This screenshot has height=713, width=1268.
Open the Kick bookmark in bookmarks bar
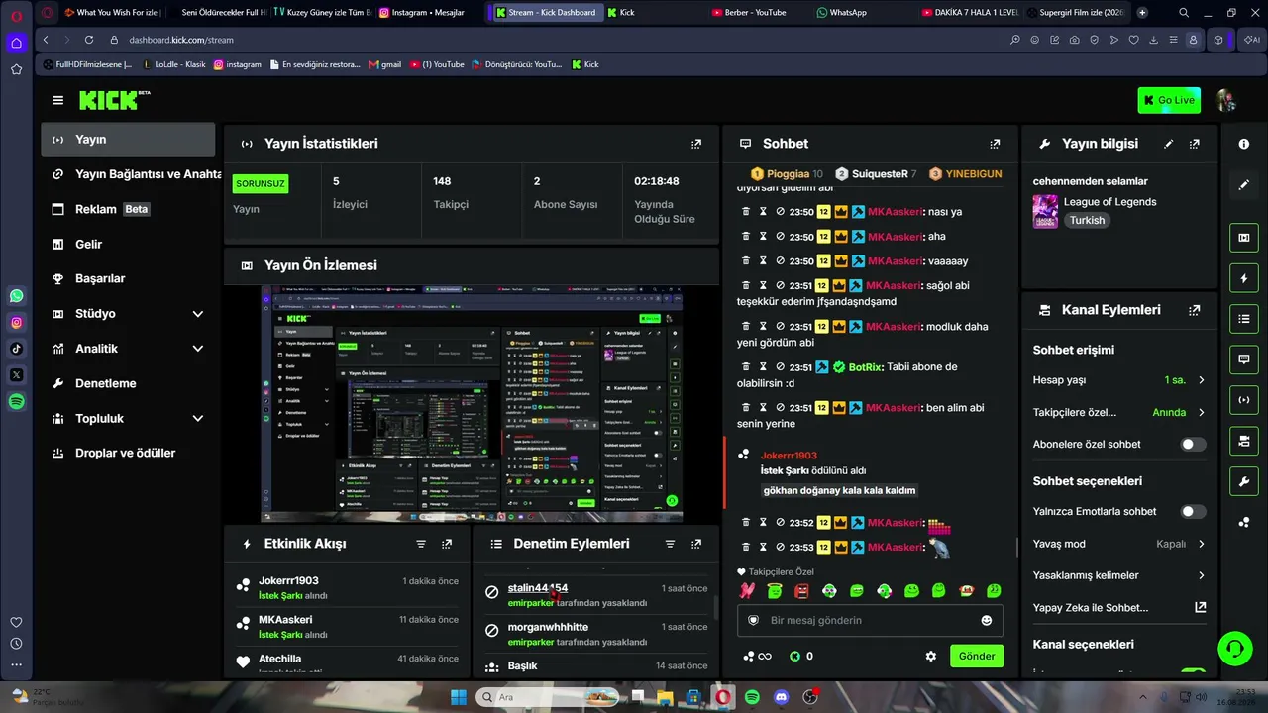pyautogui.click(x=585, y=64)
